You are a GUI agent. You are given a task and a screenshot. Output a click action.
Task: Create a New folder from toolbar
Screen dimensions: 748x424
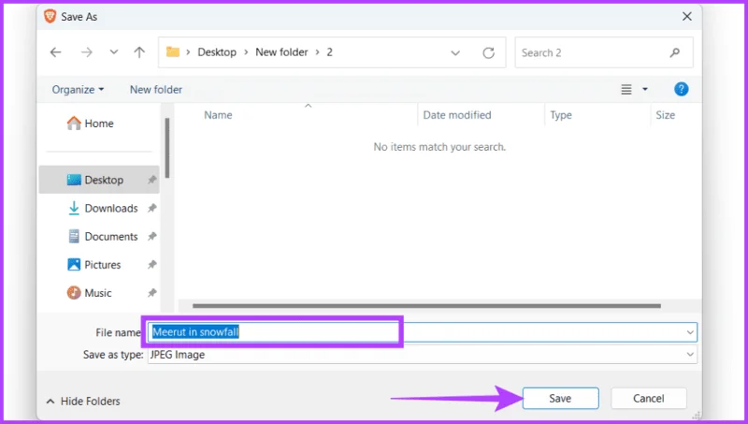click(156, 89)
